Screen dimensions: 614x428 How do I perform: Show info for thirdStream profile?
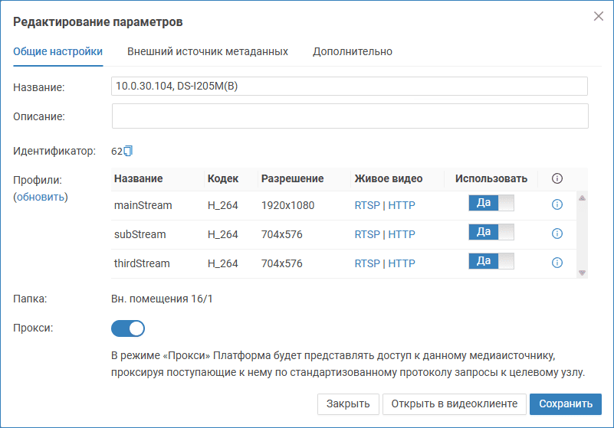point(557,263)
